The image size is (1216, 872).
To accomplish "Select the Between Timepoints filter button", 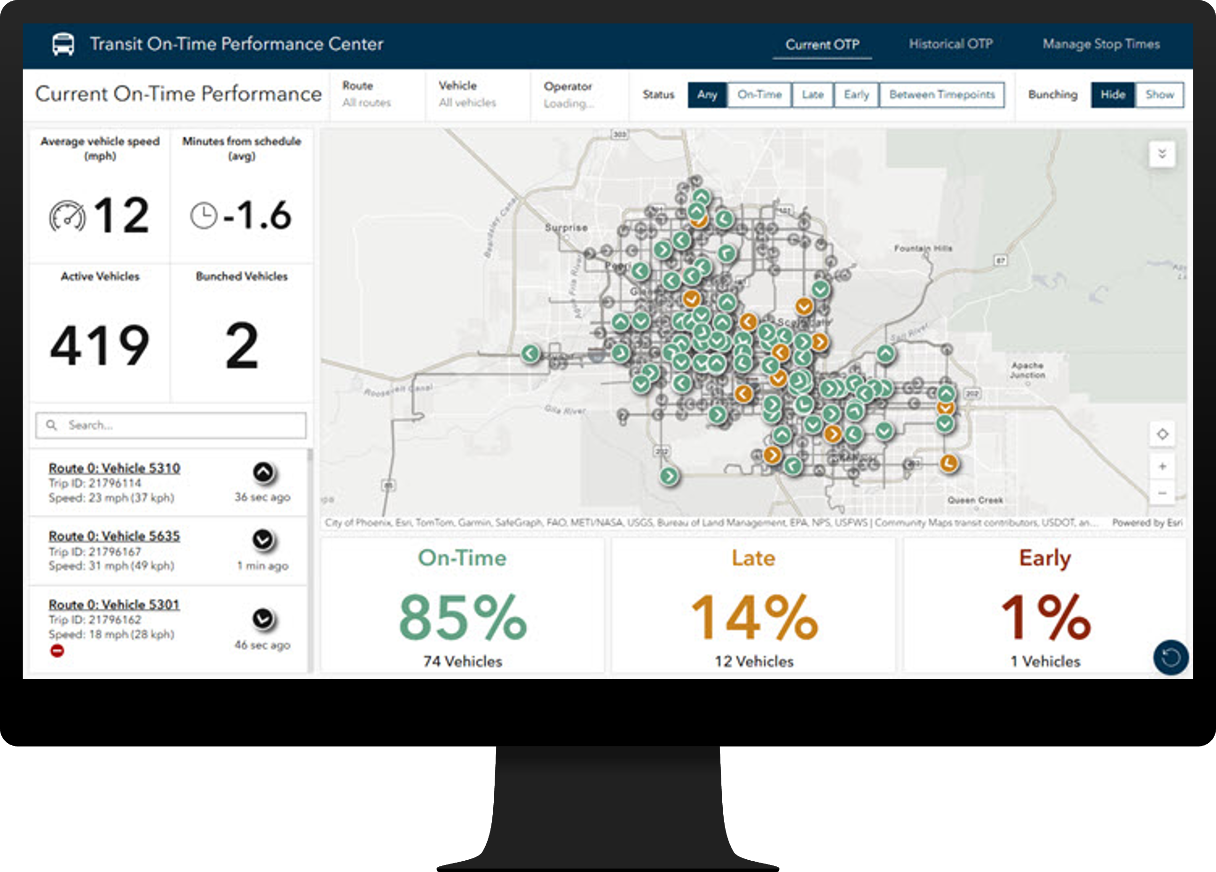I will [x=942, y=95].
